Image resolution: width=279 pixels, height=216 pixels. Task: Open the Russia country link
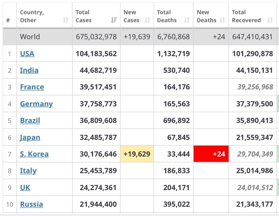pos(32,204)
